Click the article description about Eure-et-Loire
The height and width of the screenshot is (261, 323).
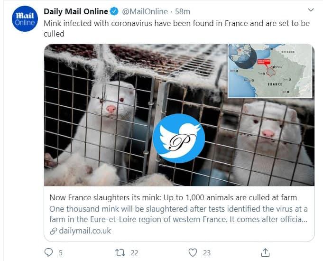pyautogui.click(x=178, y=214)
